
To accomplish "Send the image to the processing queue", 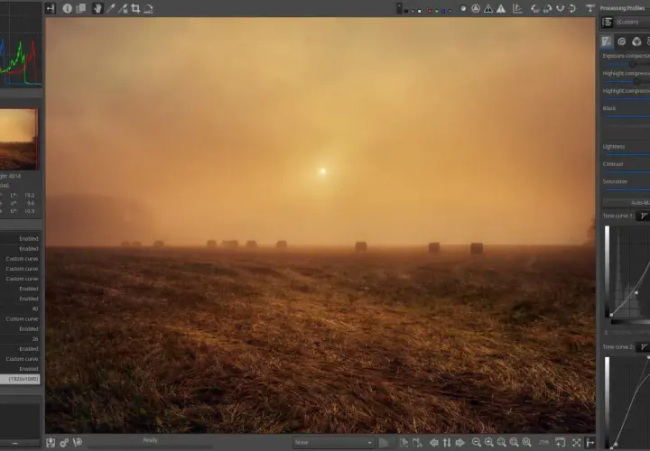I will [64, 442].
